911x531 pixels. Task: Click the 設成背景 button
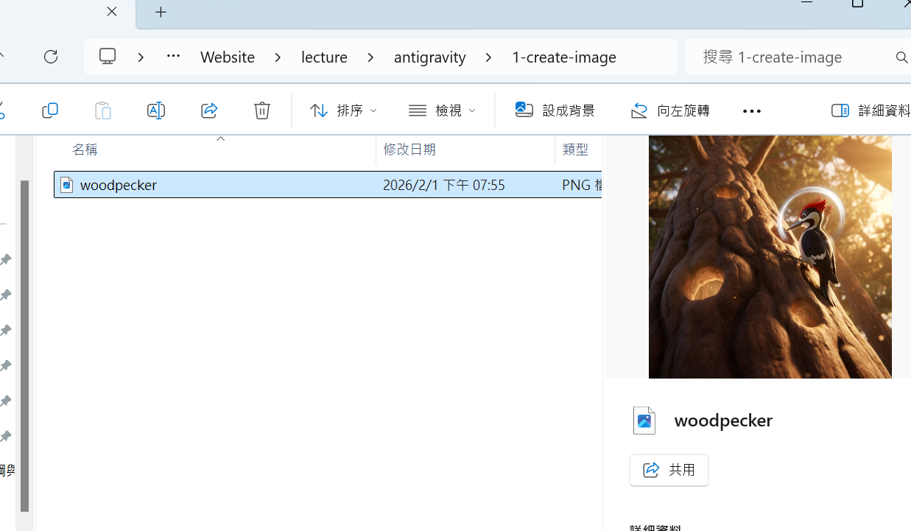555,110
